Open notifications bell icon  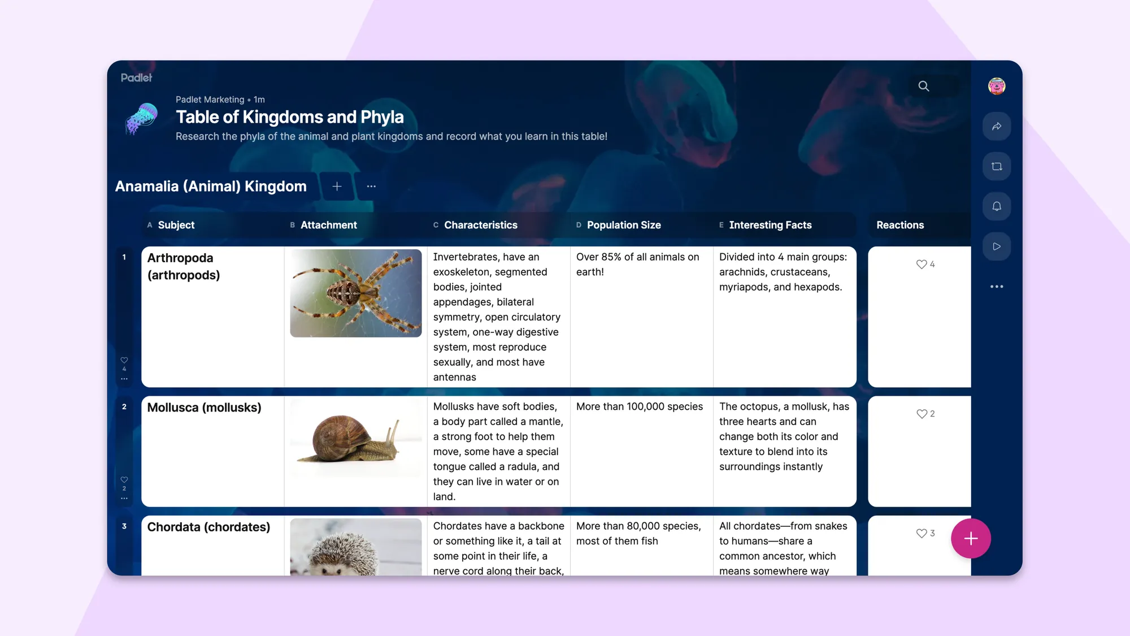[x=996, y=206]
